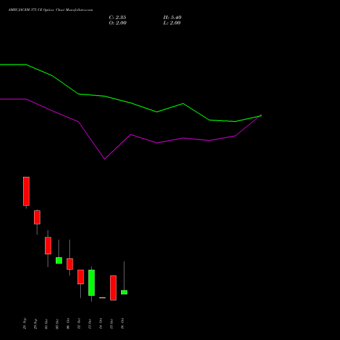
Task: Click the close value 'C: 2.35'
Action: click(x=118, y=18)
